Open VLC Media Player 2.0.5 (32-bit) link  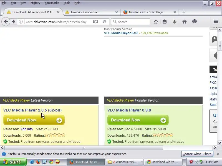[32, 110]
